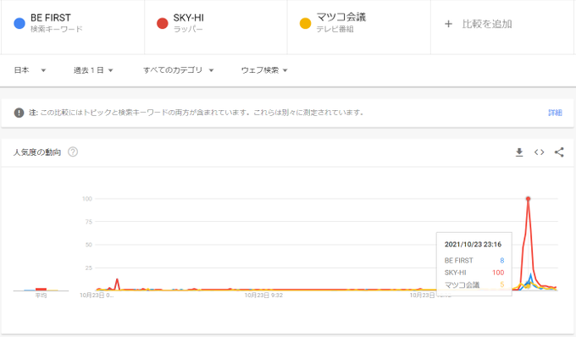The height and width of the screenshot is (337, 576).
Task: Click the red SKY-HI color dot
Action: 162,23
